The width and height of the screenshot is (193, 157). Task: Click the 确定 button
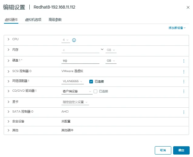[181, 150]
